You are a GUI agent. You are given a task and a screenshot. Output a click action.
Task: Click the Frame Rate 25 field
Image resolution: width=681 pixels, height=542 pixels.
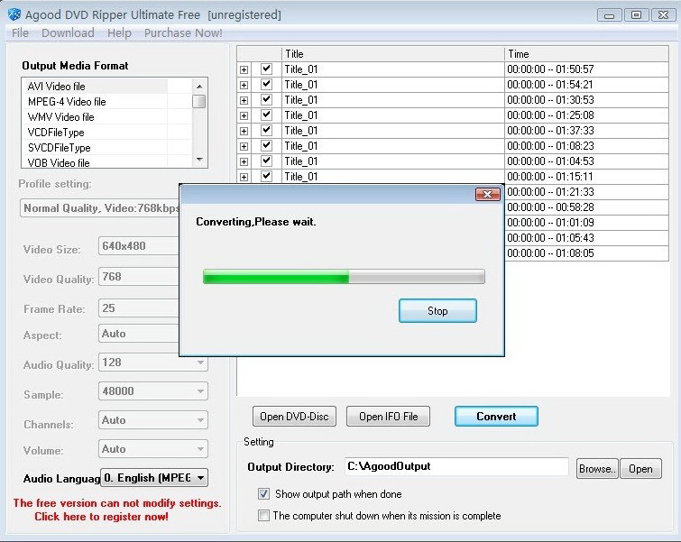[x=139, y=308]
